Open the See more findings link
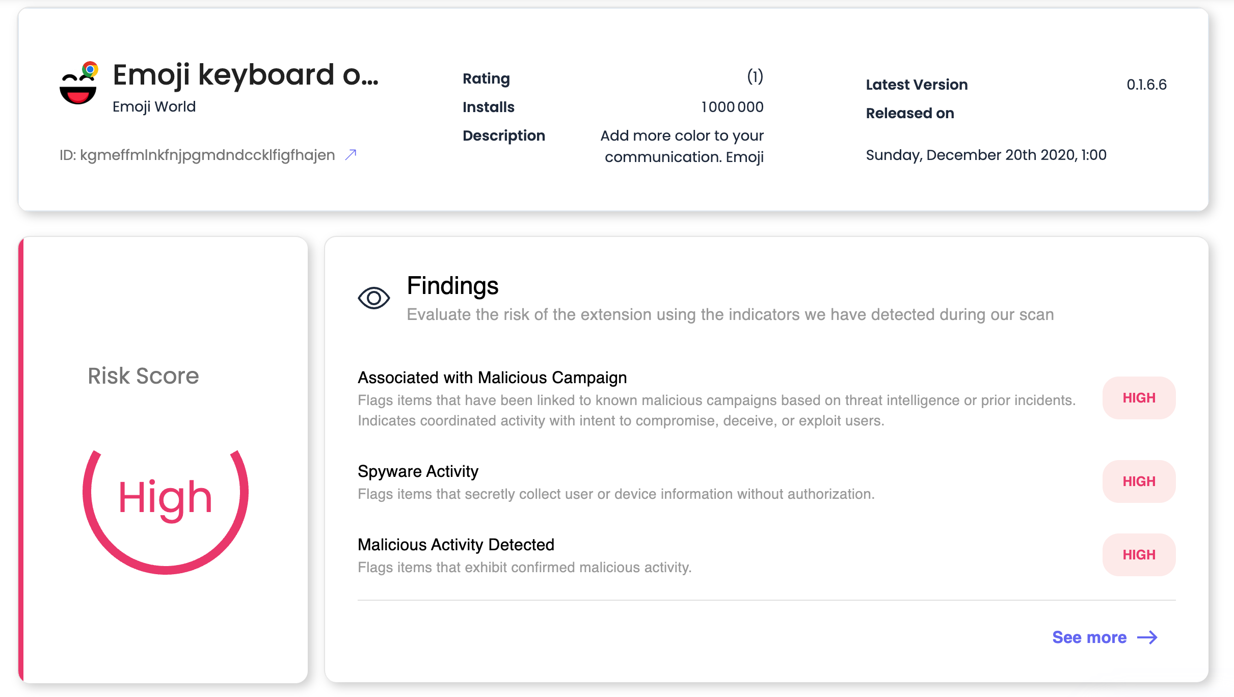Screen dimensions: 1234x697 point(1089,637)
